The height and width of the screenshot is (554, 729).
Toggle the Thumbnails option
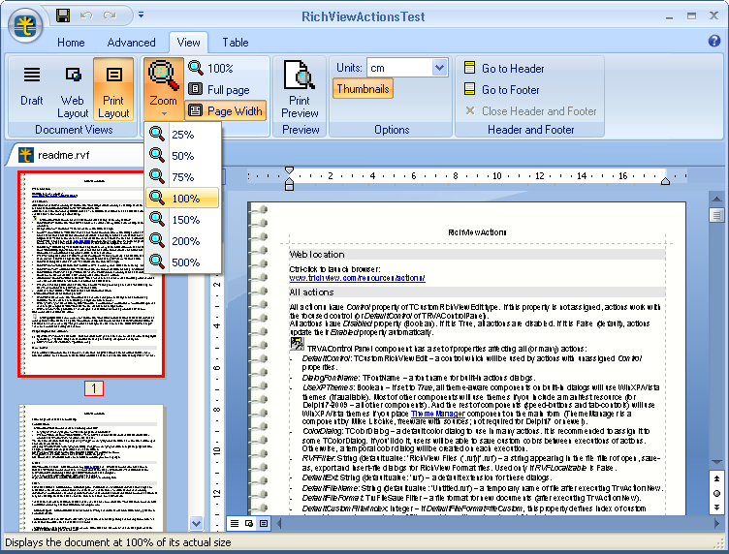[x=364, y=89]
